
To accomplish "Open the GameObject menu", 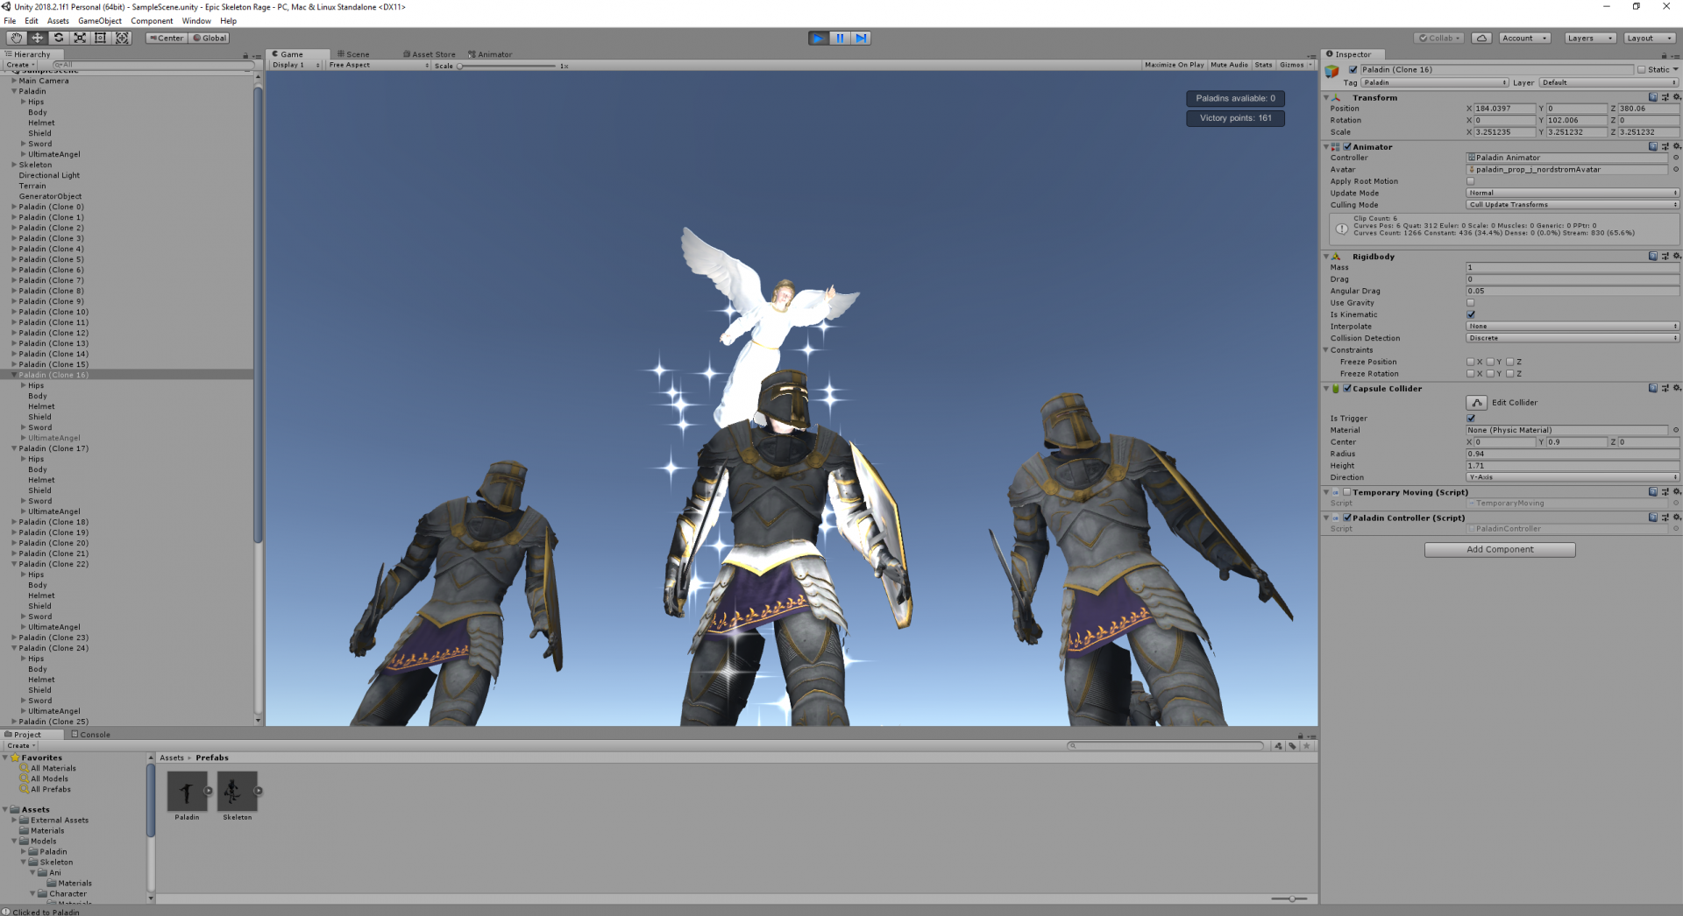I will coord(99,20).
